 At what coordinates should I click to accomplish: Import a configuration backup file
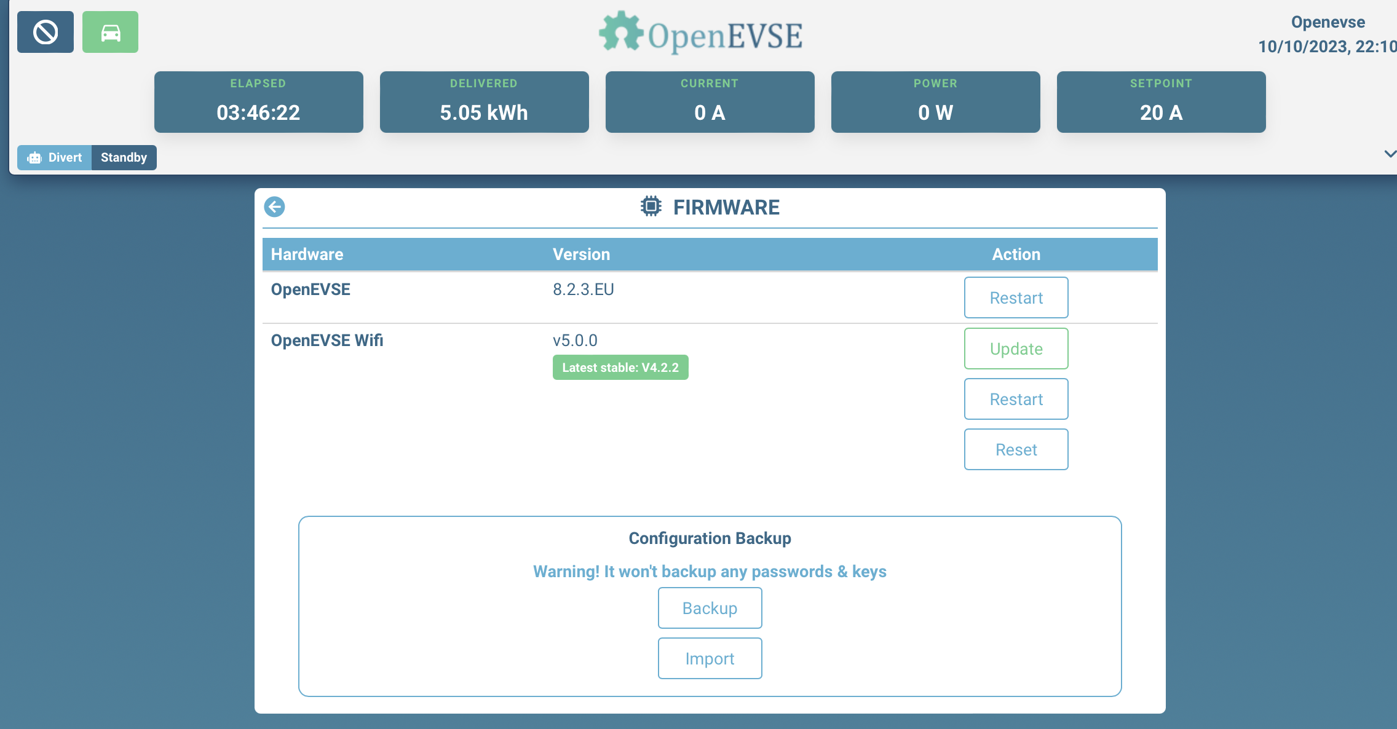pyautogui.click(x=710, y=658)
